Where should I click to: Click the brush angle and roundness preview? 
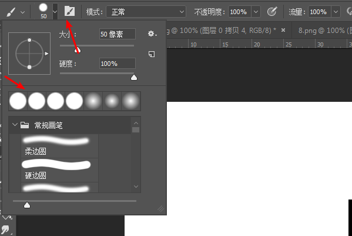pyautogui.click(x=29, y=54)
